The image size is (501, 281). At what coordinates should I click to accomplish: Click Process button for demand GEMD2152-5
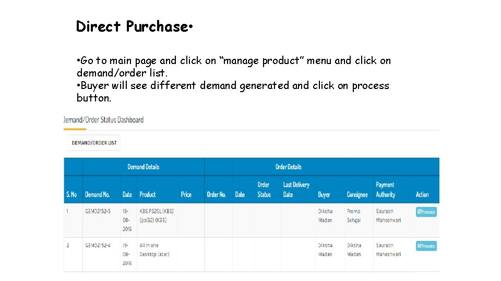click(426, 212)
